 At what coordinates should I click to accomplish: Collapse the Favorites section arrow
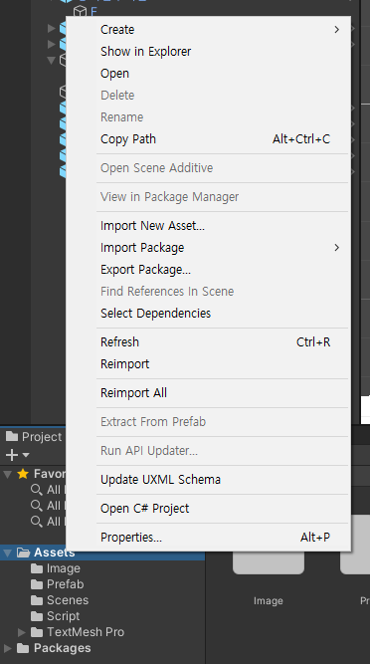(x=7, y=474)
